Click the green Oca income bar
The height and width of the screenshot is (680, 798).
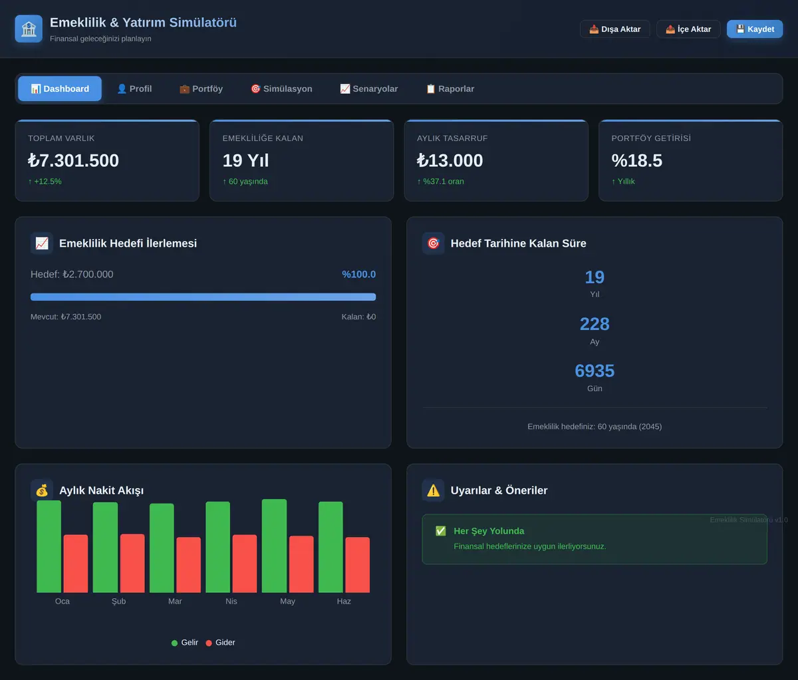click(x=49, y=546)
